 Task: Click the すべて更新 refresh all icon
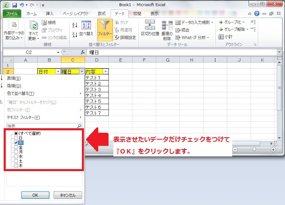[x=34, y=25]
